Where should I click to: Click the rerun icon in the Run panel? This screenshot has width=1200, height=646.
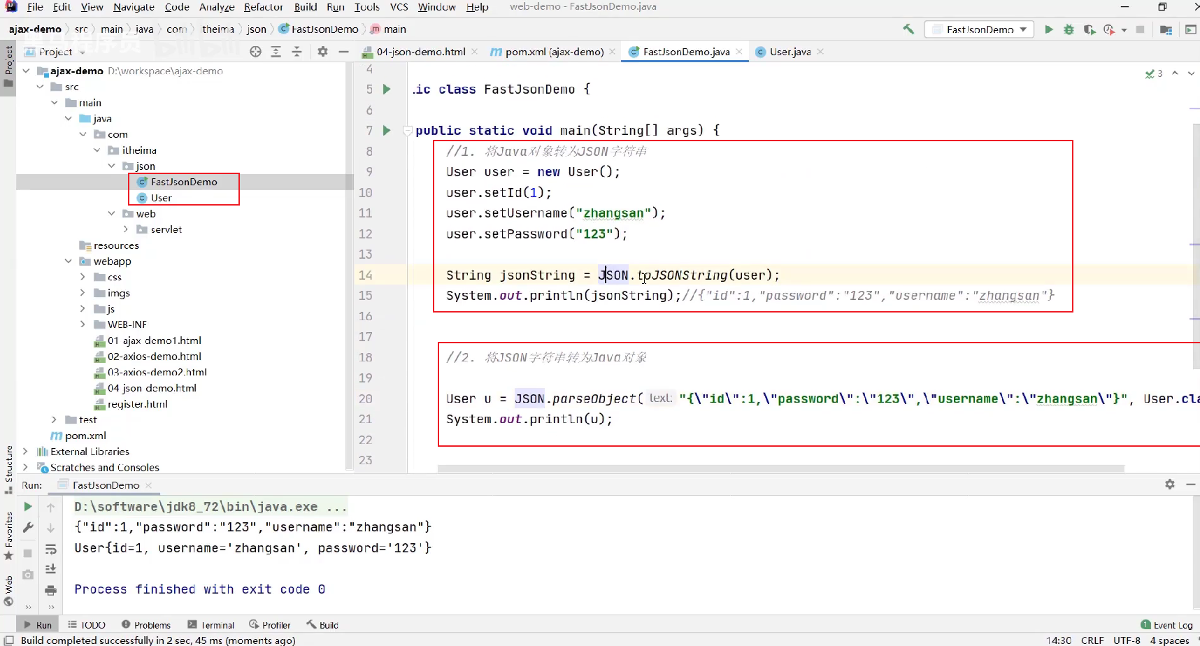click(28, 507)
